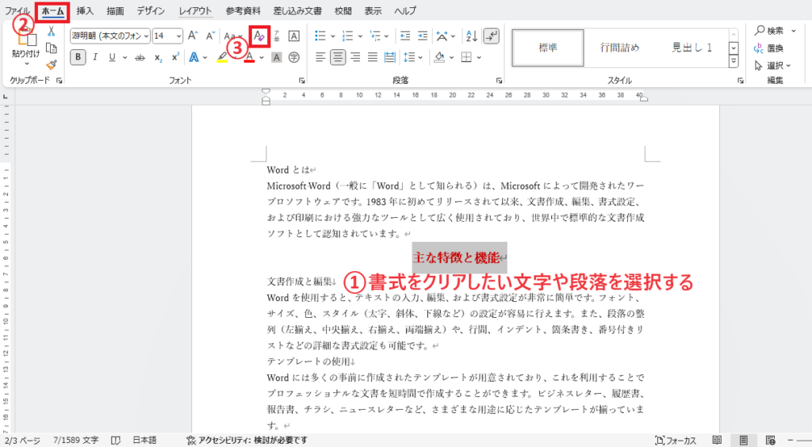Switch to the レイアウト tab

tap(195, 11)
